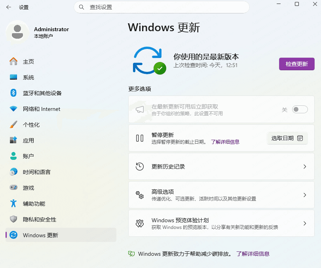The image size is (321, 268).
Task: Click the 本地账户 text
Action: pyautogui.click(x=44, y=36)
